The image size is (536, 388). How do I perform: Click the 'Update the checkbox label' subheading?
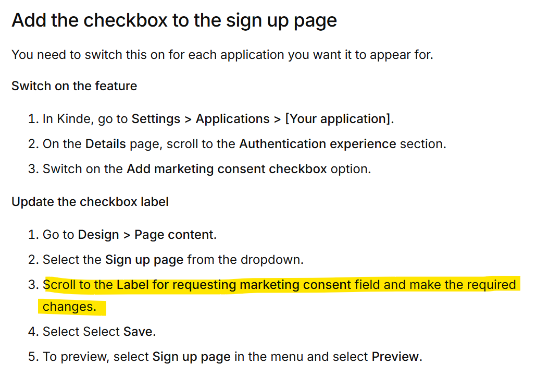tap(90, 202)
